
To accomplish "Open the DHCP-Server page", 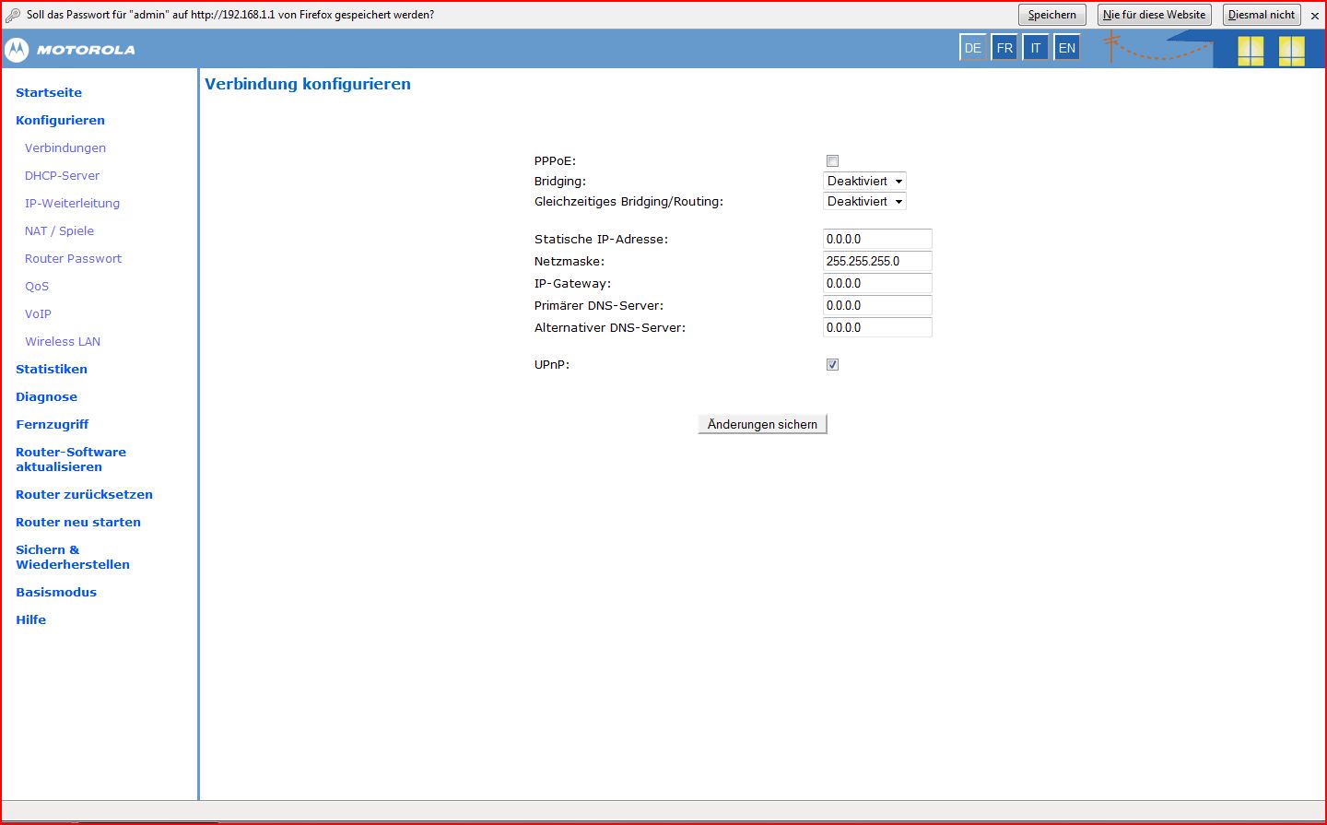I will click(62, 175).
